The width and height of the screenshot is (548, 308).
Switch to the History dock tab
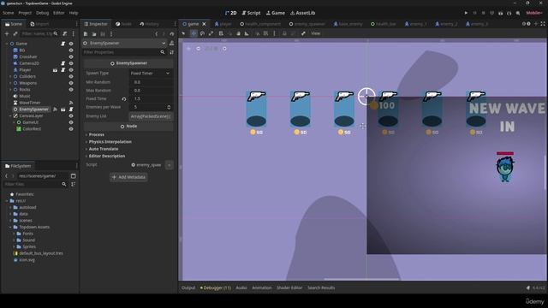point(149,24)
